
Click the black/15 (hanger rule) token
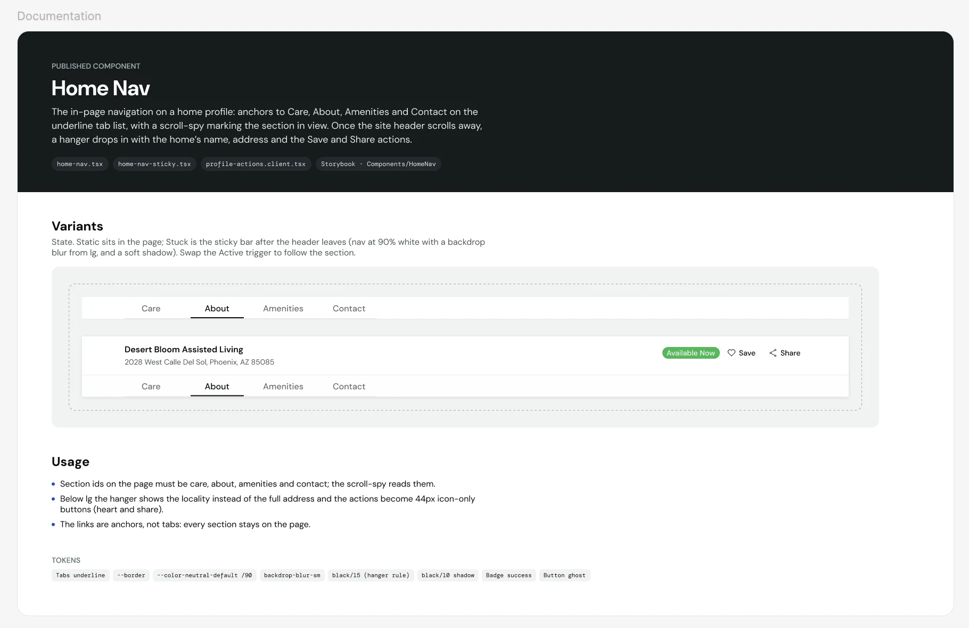[x=371, y=575]
